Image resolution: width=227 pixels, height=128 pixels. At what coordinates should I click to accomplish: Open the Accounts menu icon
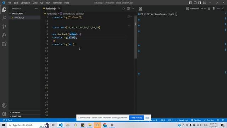(4, 106)
